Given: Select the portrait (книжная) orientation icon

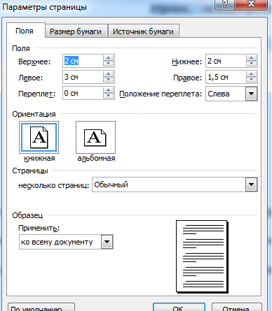Looking at the screenshot, I should click(x=39, y=137).
